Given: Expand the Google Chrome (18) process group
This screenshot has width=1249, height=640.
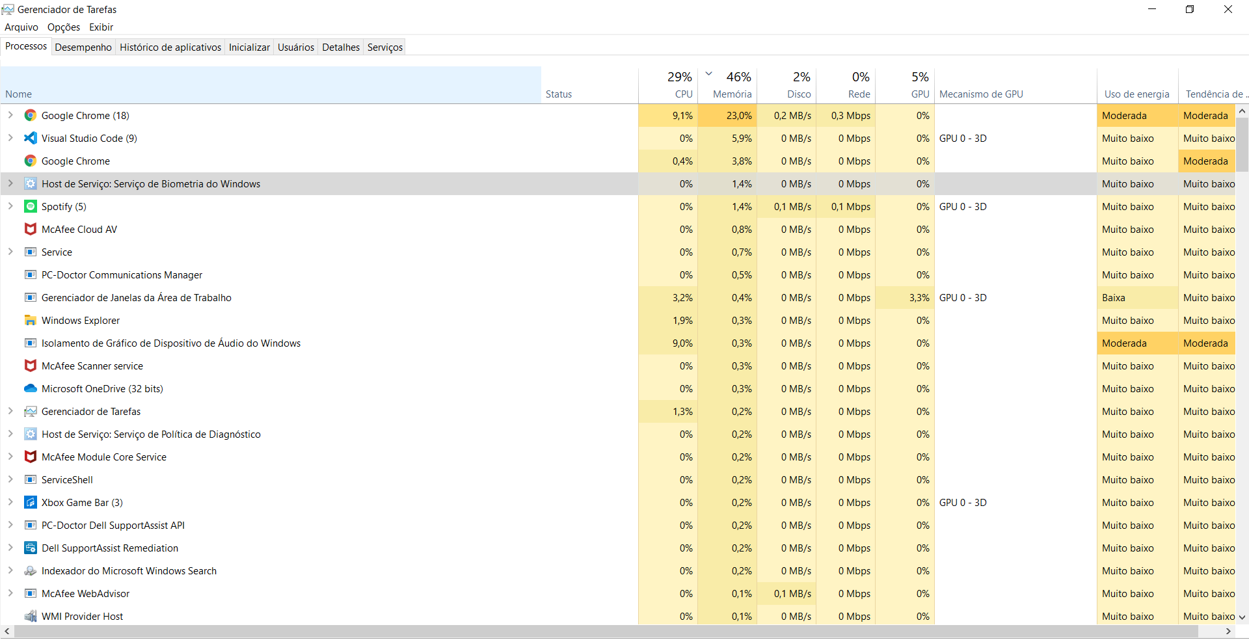Looking at the screenshot, I should 10,115.
